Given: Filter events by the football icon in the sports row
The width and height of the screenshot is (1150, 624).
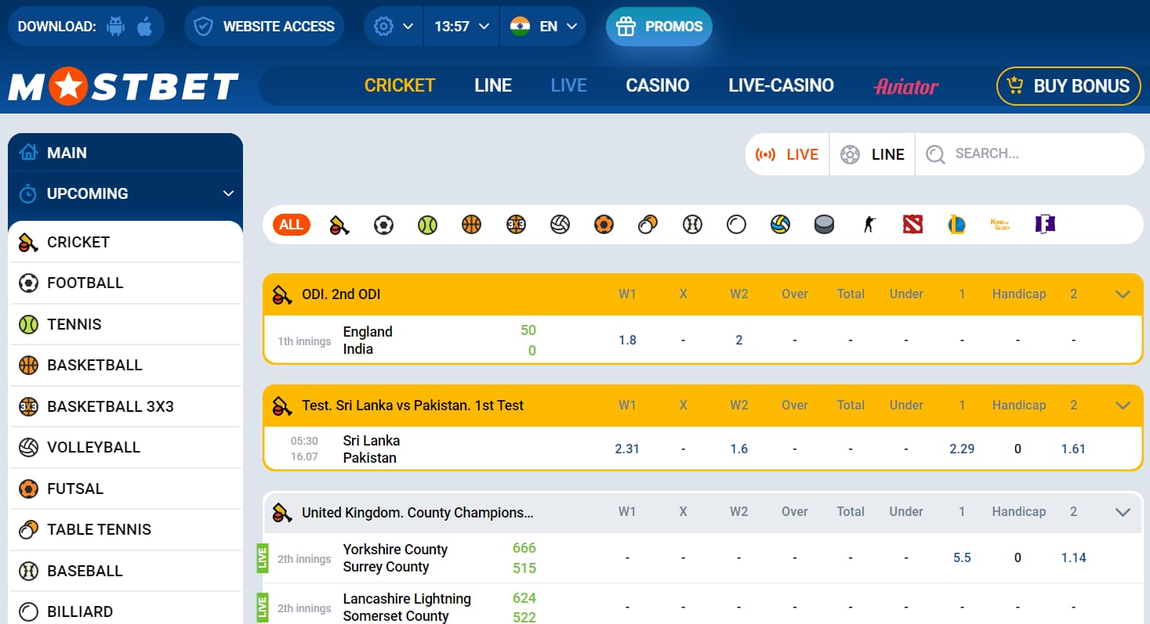Looking at the screenshot, I should pos(383,225).
